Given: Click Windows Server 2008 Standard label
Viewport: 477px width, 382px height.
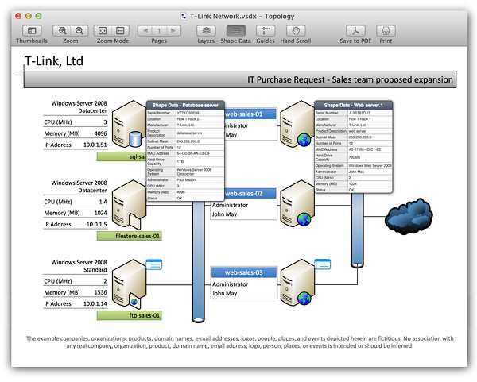Looking at the screenshot, I should 79,266.
